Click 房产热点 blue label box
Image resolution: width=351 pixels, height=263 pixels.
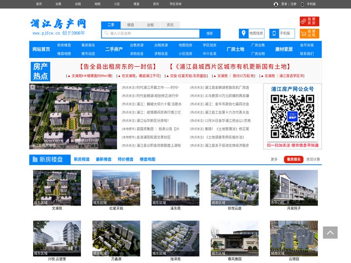click(x=40, y=72)
